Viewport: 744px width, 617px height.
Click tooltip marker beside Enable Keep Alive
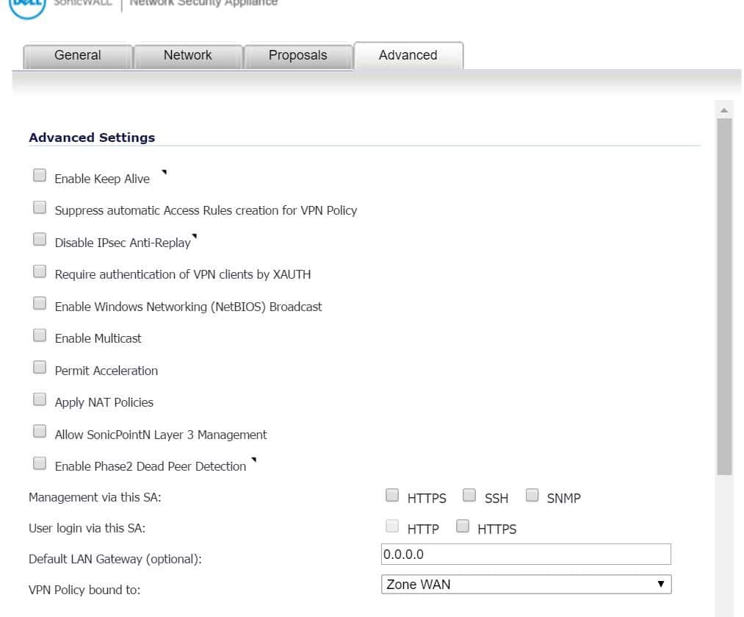164,173
